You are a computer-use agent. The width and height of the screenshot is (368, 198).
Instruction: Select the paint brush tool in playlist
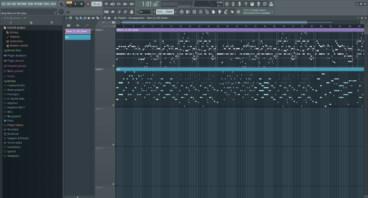(81, 18)
